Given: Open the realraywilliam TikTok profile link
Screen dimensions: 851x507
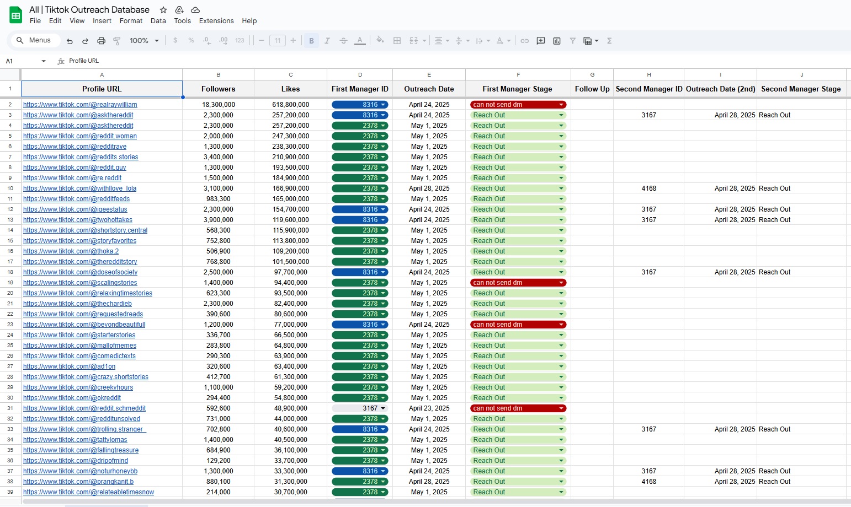Looking at the screenshot, I should click(x=80, y=105).
